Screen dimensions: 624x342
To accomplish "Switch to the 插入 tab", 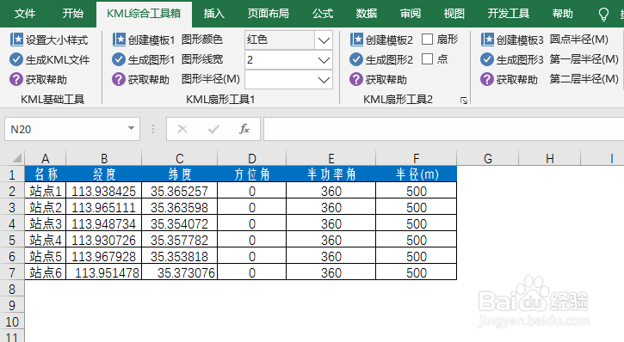I will (x=214, y=14).
